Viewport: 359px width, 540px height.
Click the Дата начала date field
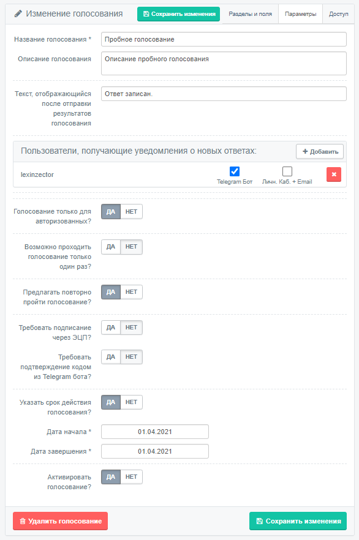pos(155,432)
